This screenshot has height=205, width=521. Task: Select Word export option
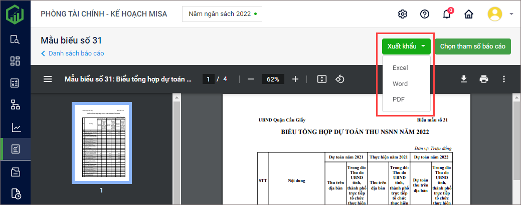tap(400, 83)
